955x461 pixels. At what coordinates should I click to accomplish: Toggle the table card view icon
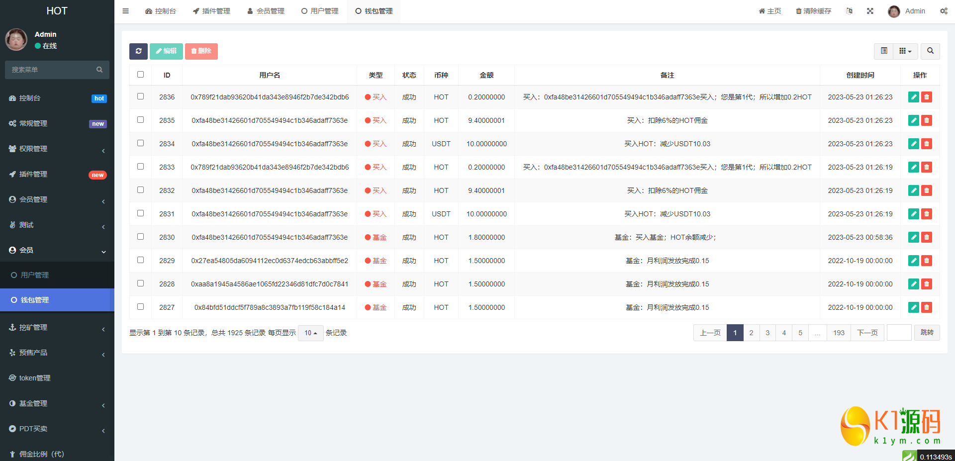[x=884, y=51]
